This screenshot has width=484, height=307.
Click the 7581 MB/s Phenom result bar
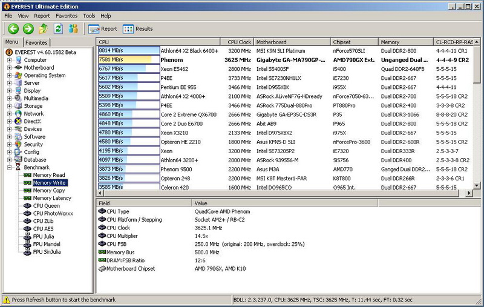pos(129,59)
